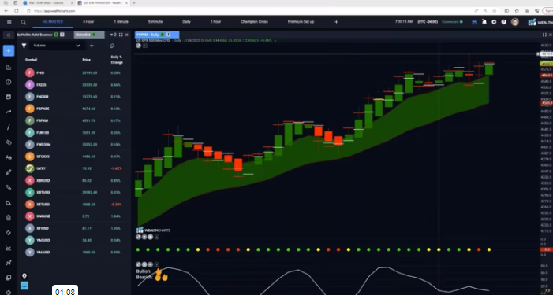Open the user profile avatar
553x295 pixels.
point(515,22)
